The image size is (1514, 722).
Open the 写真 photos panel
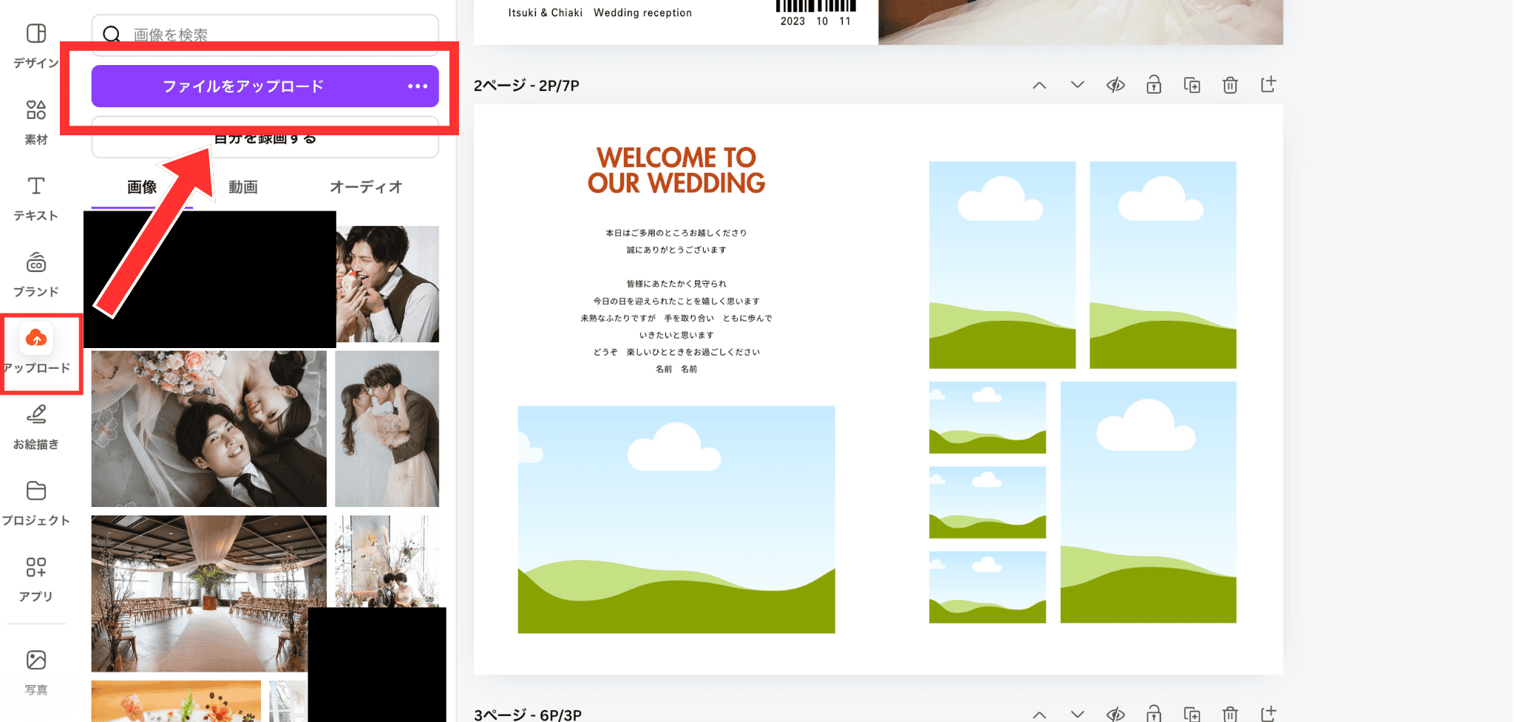pyautogui.click(x=35, y=671)
